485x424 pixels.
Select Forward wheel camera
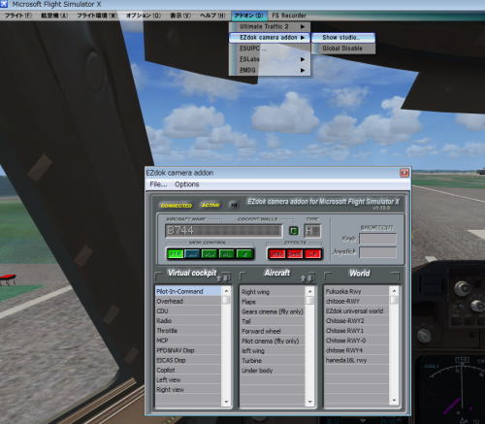pos(273,331)
